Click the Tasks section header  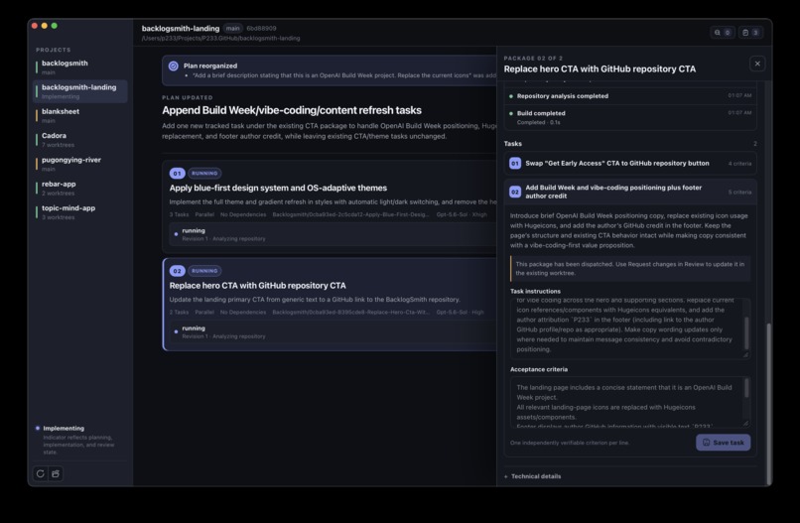513,144
